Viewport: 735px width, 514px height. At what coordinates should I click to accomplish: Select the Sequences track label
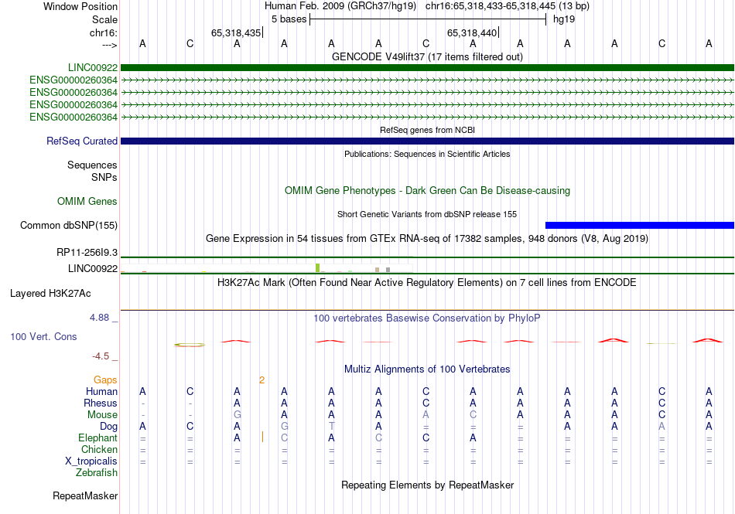click(x=92, y=165)
